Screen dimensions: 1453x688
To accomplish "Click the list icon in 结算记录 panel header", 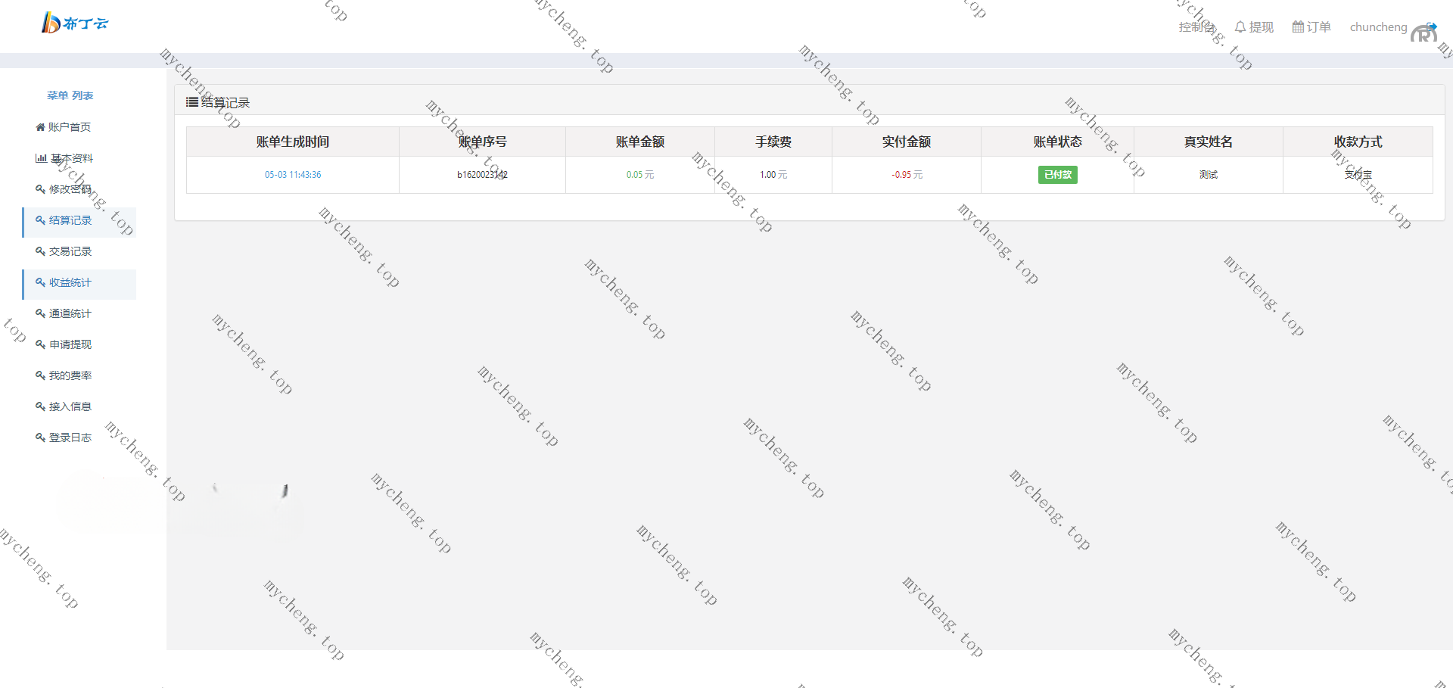I will [x=192, y=102].
